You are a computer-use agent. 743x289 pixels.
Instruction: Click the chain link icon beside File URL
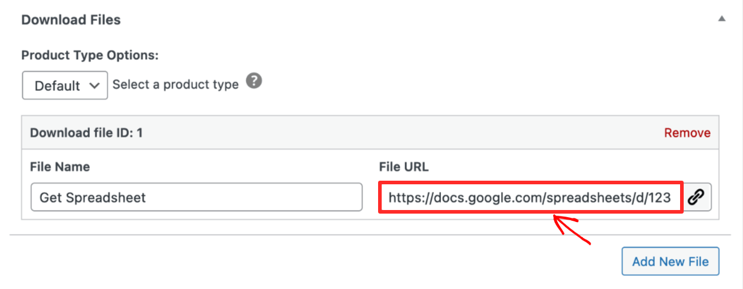point(696,197)
